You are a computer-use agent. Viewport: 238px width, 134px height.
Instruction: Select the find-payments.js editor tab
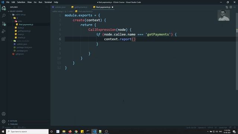(x=103, y=7)
